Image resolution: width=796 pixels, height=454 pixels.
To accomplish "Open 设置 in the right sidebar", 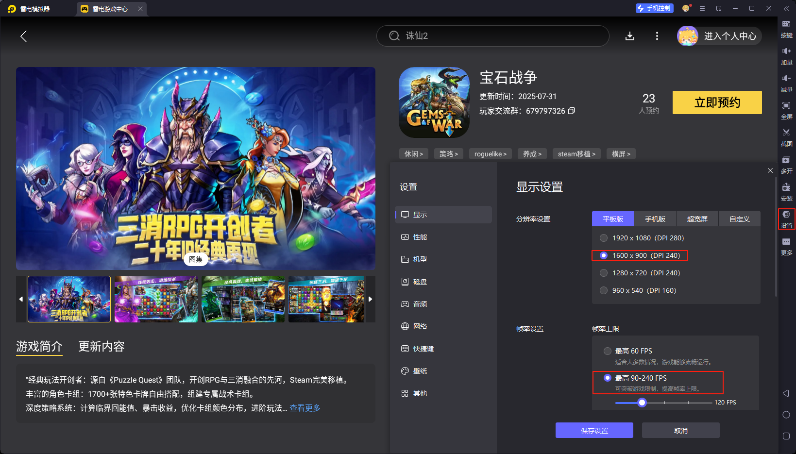I will pos(786,219).
